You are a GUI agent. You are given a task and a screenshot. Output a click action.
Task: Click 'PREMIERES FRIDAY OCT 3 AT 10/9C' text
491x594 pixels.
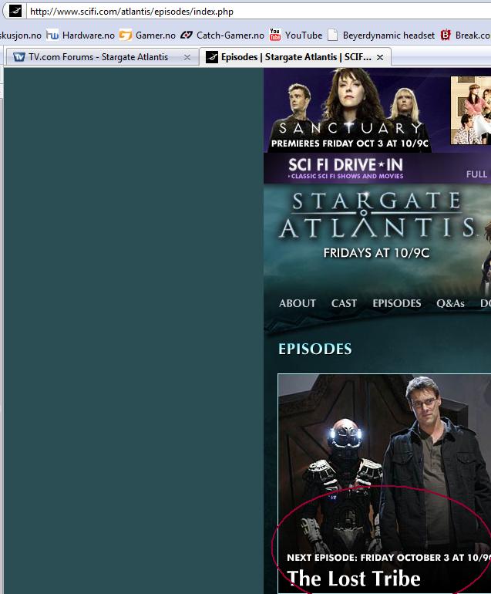pos(349,143)
